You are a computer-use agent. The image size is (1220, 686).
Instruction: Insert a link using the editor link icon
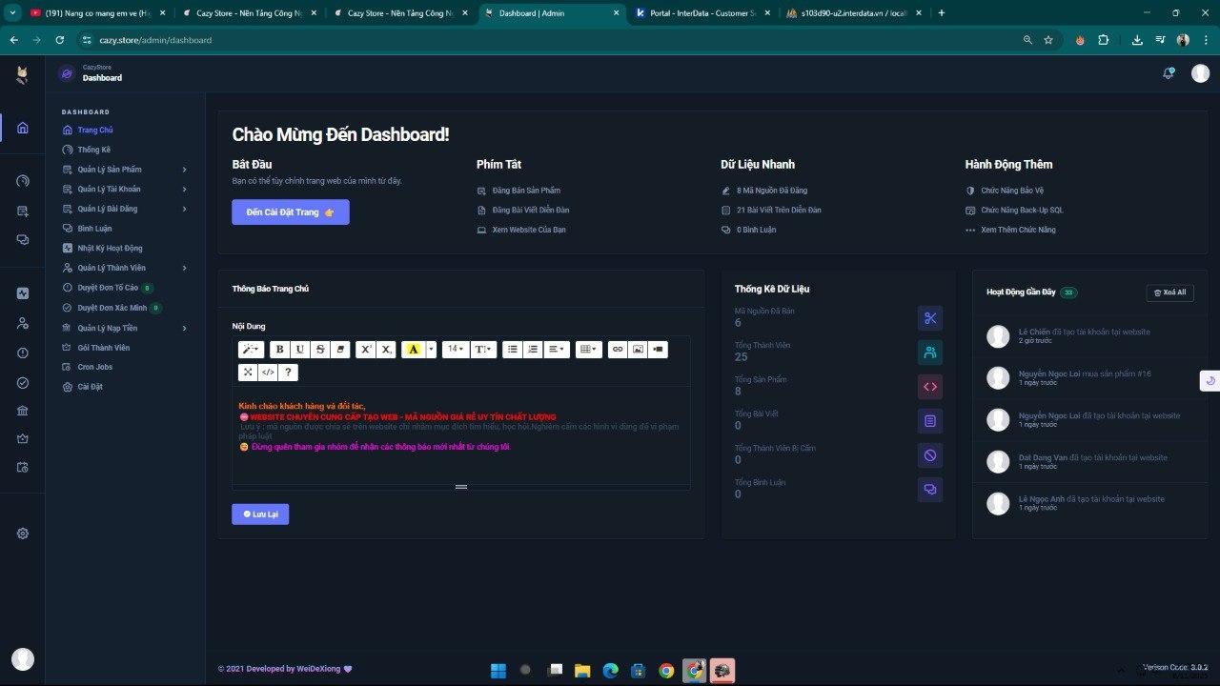click(x=617, y=350)
